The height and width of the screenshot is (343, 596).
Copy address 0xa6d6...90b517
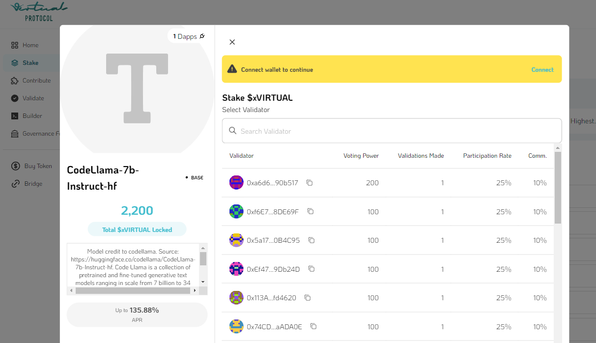[x=310, y=183]
